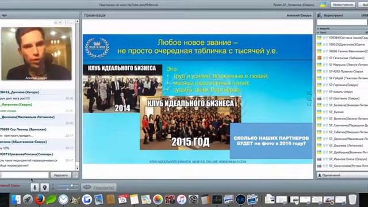Image resolution: width=368 pixels, height=207 pixels.
Task: Open the blue G app in dock
Action: click(x=87, y=200)
